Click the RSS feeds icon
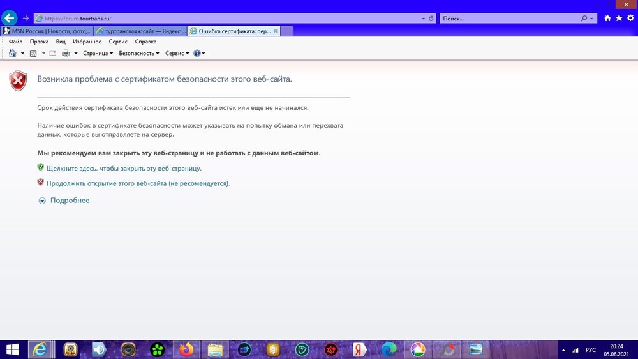This screenshot has height=359, width=638. coord(33,53)
